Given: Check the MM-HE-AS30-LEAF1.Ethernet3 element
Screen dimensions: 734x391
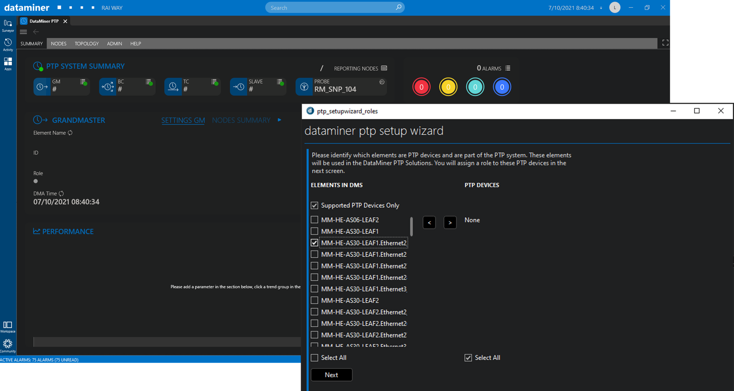Looking at the screenshot, I should [x=315, y=289].
